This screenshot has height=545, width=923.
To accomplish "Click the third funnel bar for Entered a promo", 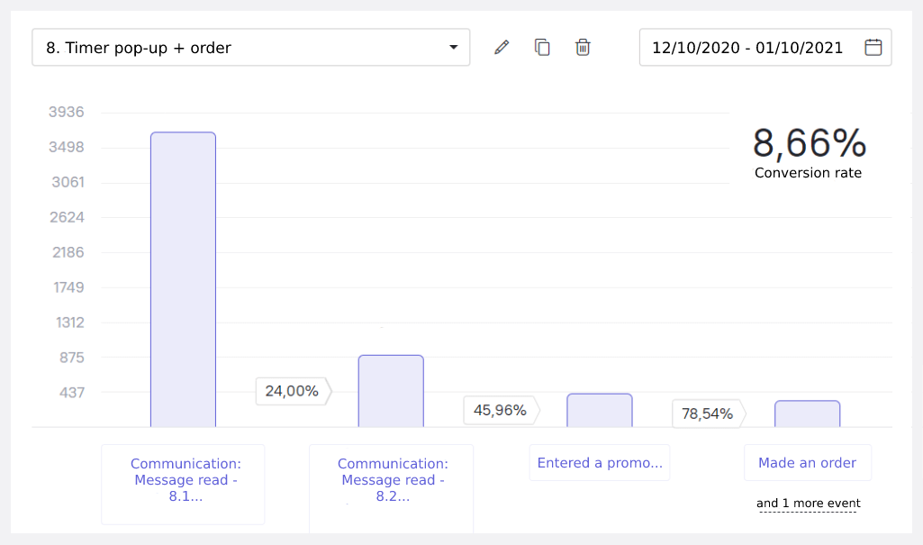I will [600, 410].
